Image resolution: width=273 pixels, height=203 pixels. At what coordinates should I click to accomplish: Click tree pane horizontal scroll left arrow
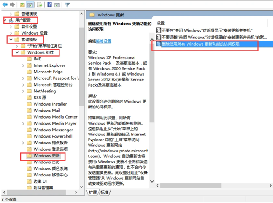click(x=4, y=192)
